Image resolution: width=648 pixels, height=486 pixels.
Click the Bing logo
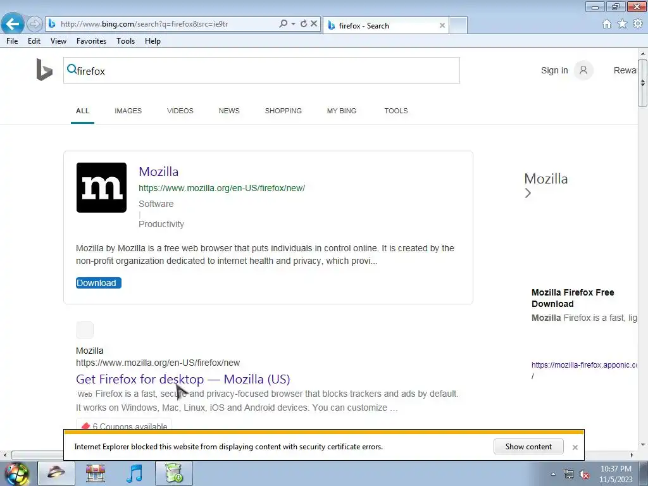pos(44,70)
